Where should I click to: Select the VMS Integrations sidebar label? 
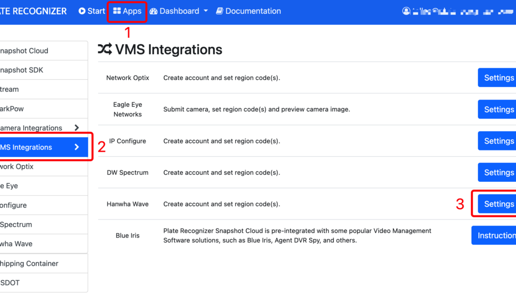click(x=26, y=147)
